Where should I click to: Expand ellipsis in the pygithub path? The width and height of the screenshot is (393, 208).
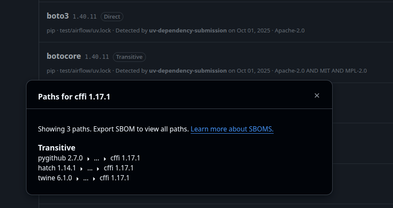96,159
